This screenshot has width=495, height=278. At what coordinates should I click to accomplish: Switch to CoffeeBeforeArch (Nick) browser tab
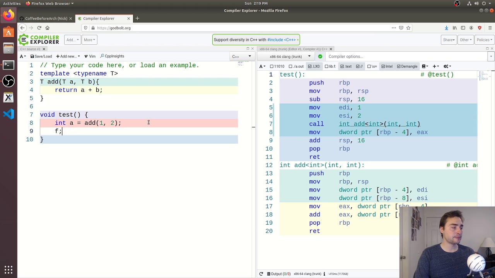coord(46,18)
